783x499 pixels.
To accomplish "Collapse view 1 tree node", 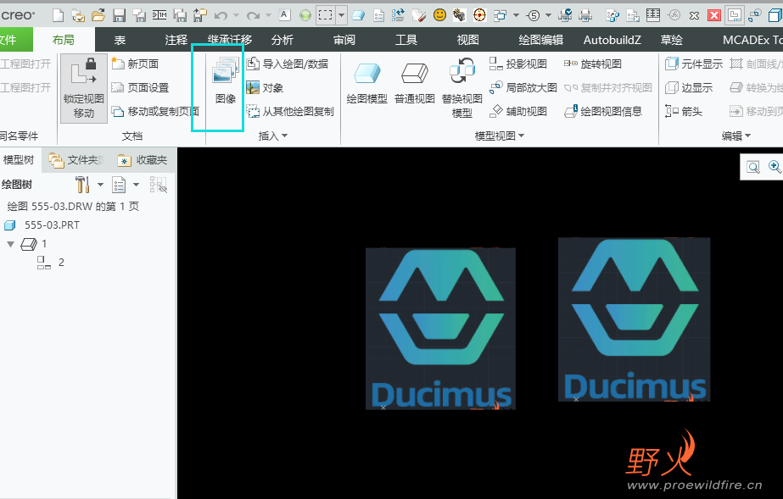I will click(10, 244).
